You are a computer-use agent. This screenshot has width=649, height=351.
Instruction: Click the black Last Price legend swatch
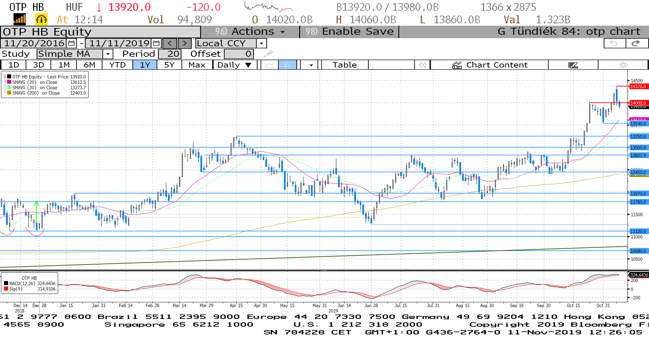pyautogui.click(x=9, y=76)
